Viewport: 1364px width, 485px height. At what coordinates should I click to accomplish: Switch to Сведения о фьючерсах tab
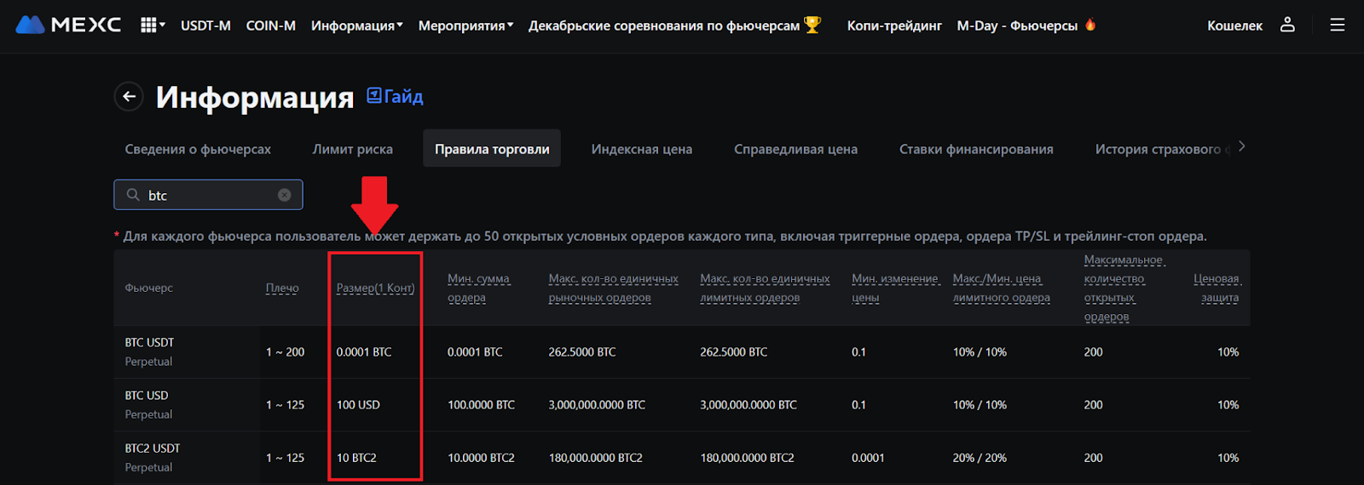pyautogui.click(x=198, y=149)
